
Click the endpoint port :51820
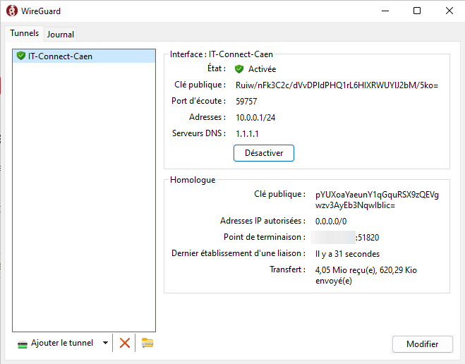click(367, 238)
